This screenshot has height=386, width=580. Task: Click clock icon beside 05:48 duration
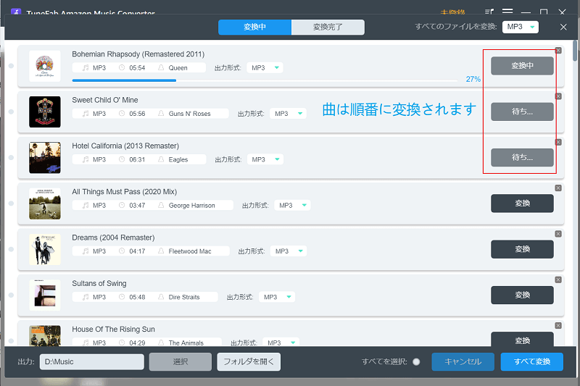(x=122, y=297)
